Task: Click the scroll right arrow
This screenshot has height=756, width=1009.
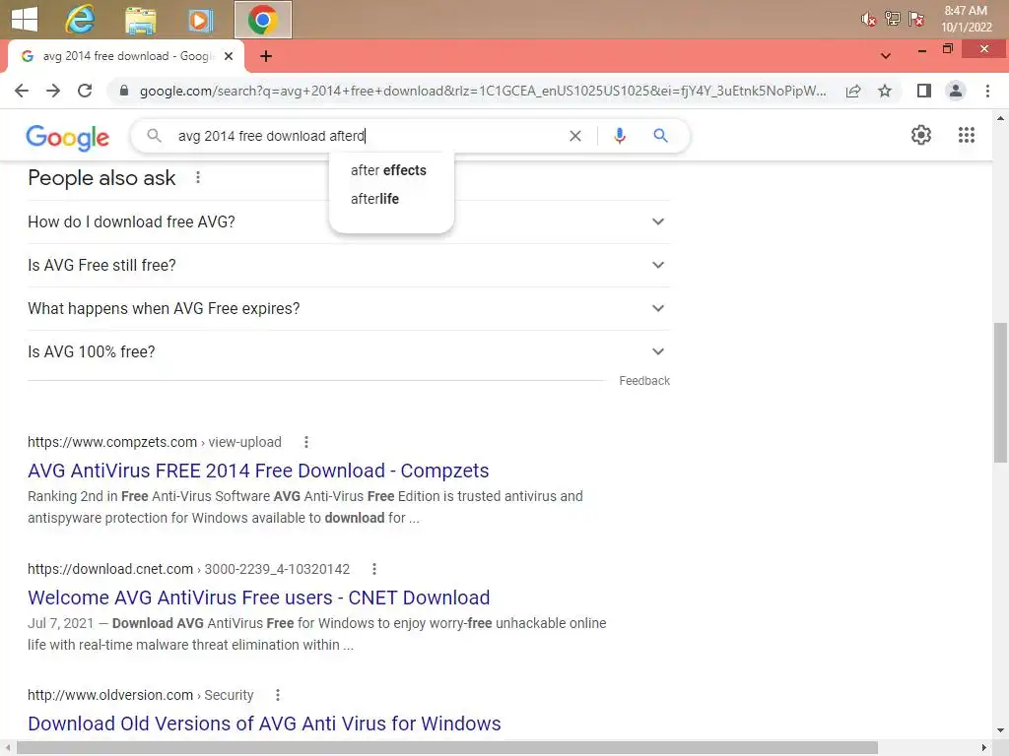Action: (x=983, y=748)
